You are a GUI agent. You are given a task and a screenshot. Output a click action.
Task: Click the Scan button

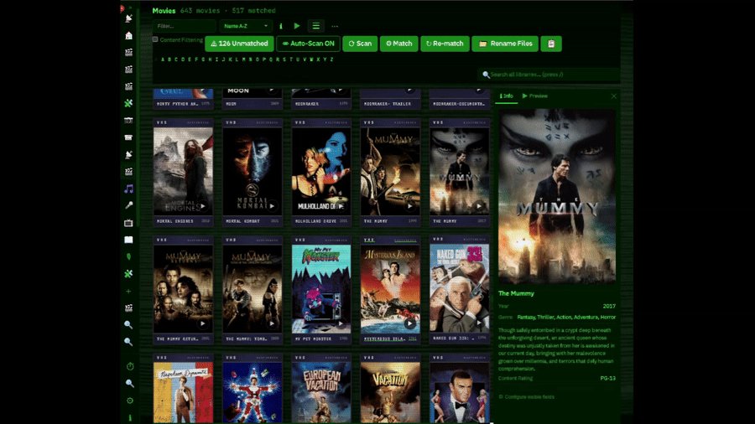tap(360, 44)
